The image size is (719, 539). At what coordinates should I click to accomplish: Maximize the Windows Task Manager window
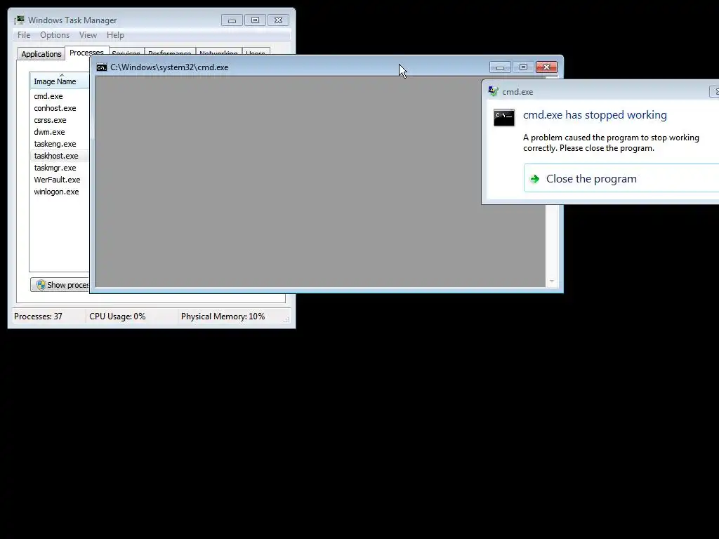point(255,20)
